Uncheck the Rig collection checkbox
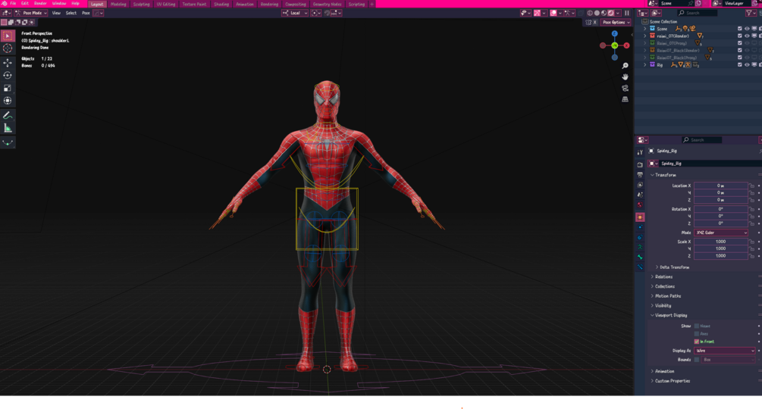This screenshot has height=409, width=762. [740, 64]
